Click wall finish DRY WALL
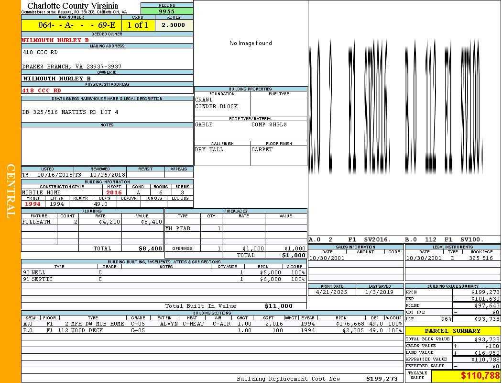Image resolution: width=502 pixels, height=383 pixels. click(x=209, y=150)
